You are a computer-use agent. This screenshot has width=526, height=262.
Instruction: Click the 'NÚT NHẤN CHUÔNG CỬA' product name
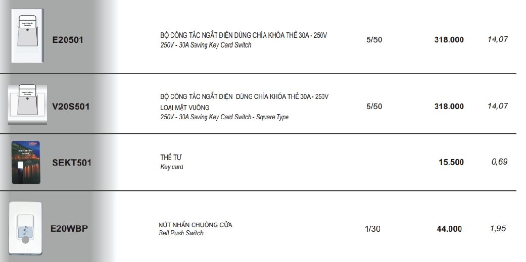(x=196, y=225)
